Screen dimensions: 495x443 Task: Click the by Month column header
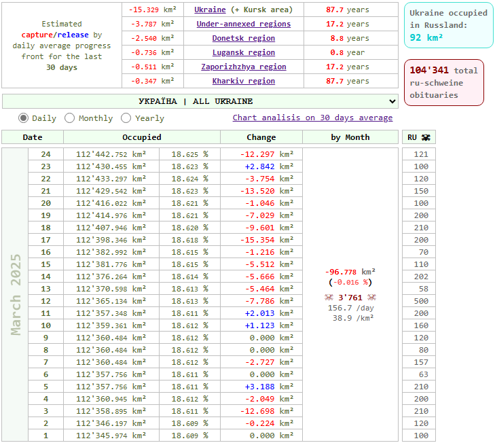pos(350,137)
